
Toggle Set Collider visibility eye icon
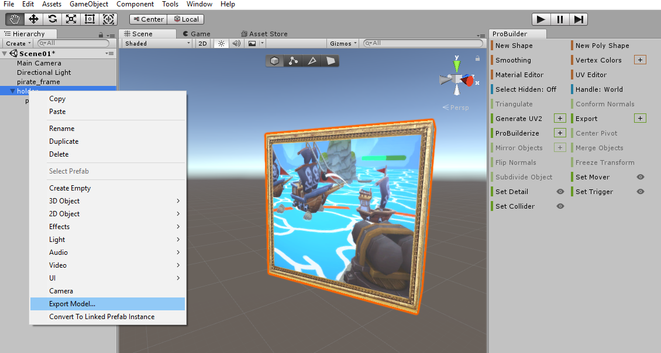560,206
